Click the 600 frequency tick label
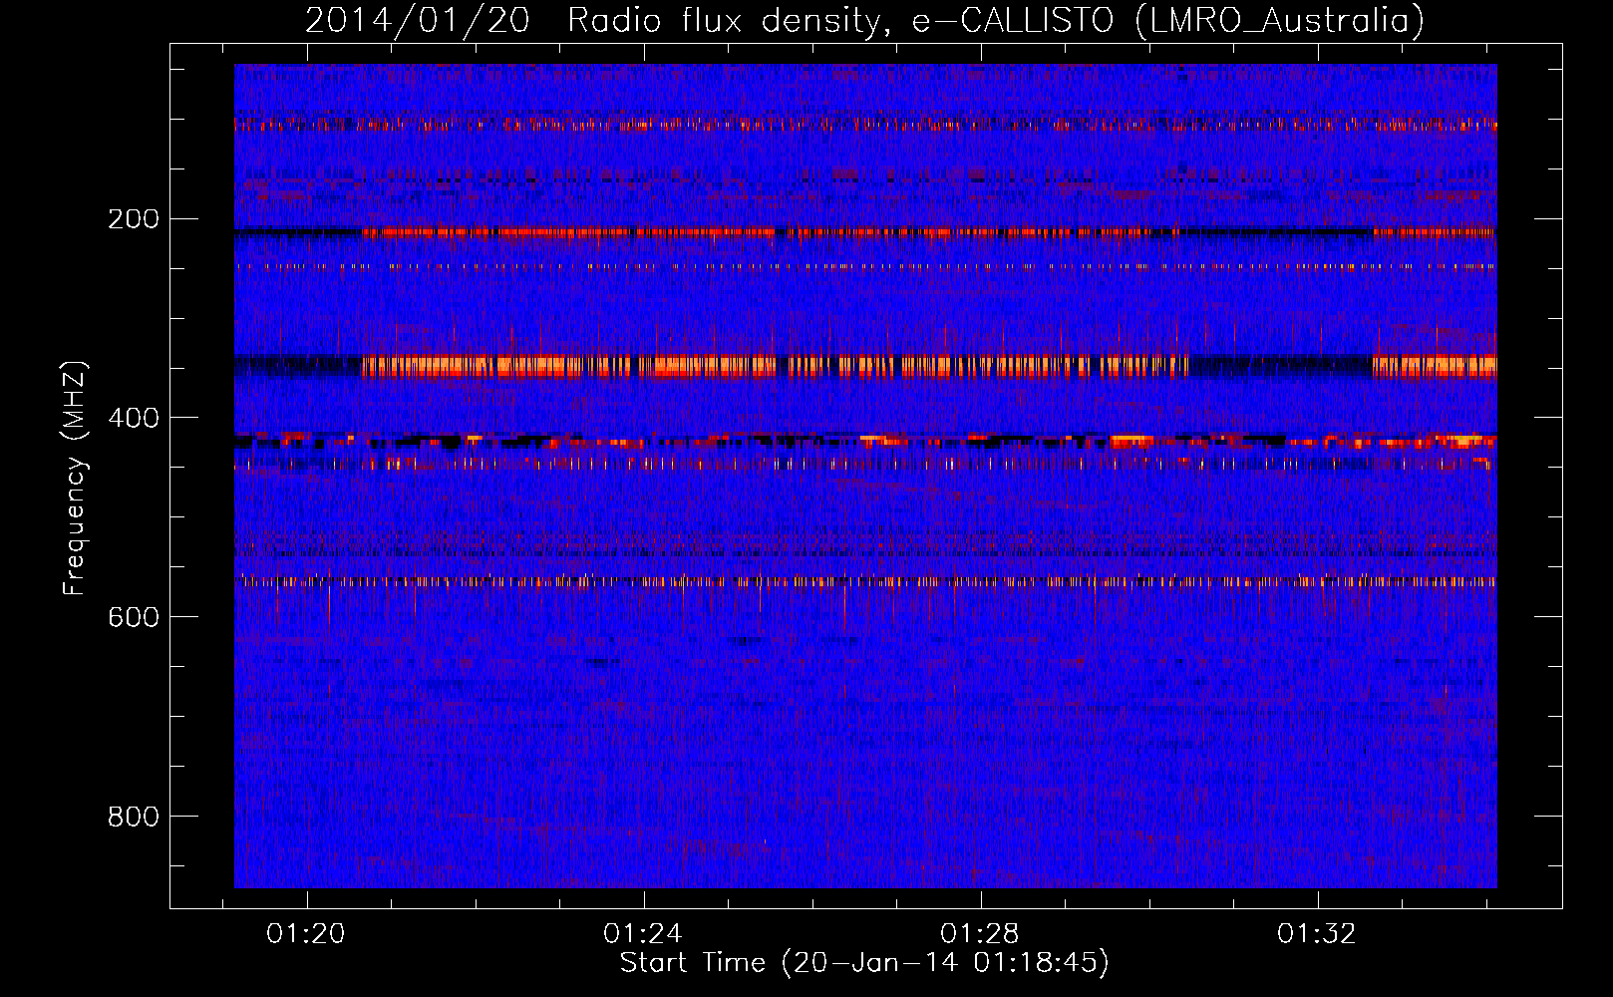 pyautogui.click(x=134, y=617)
